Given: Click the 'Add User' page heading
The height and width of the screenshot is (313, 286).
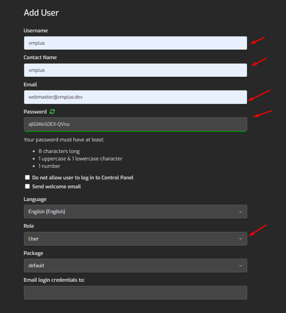Looking at the screenshot, I should (41, 13).
